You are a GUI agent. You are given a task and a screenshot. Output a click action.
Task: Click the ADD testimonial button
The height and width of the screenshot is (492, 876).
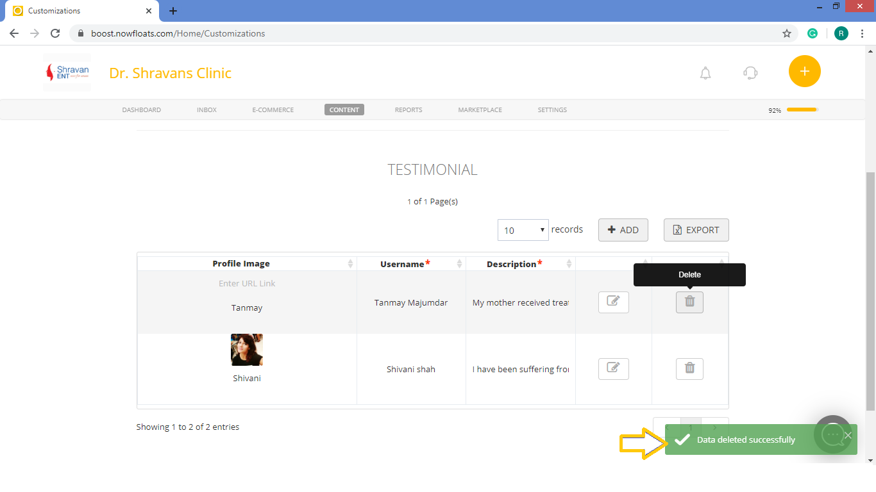623,230
